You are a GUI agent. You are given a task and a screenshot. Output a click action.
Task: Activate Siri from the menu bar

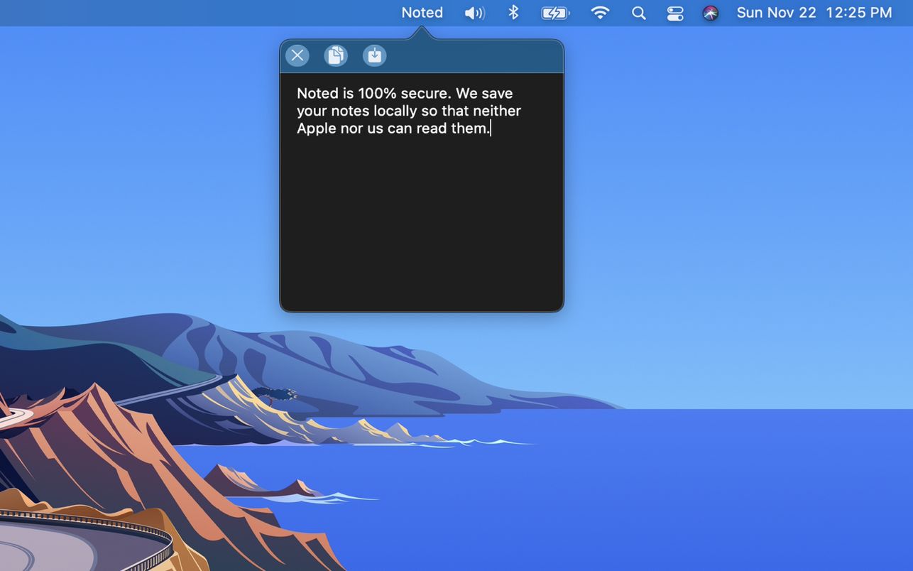coord(710,12)
